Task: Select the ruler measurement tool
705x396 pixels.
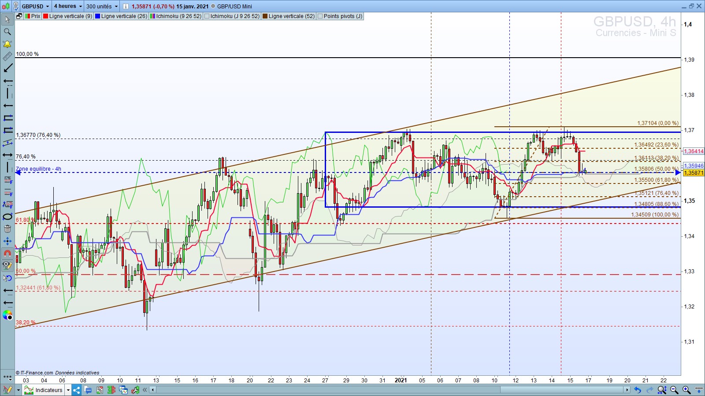Action: 7,56
